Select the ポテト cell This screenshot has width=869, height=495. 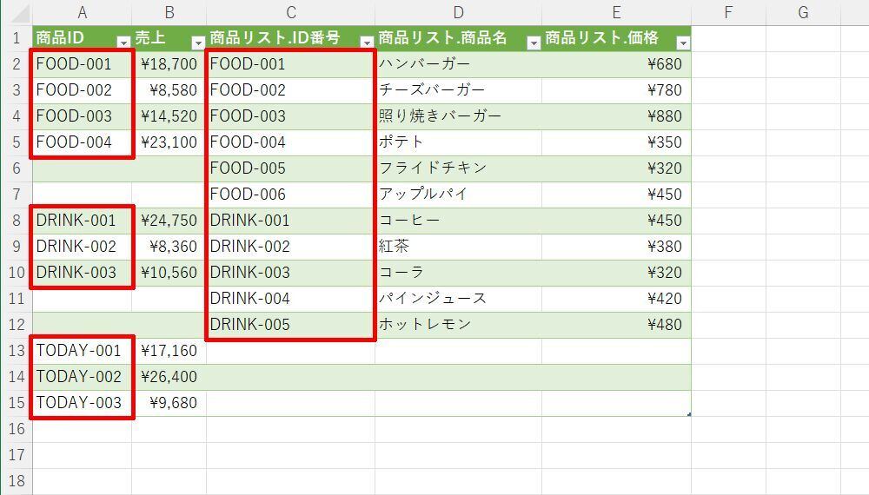458,142
